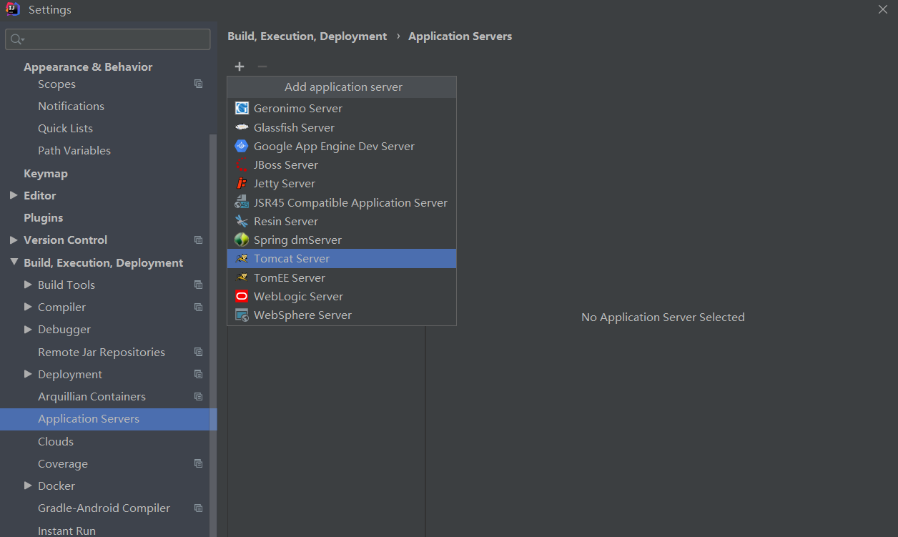The height and width of the screenshot is (537, 898).
Task: Go to Quick Lists settings
Action: [x=66, y=129]
